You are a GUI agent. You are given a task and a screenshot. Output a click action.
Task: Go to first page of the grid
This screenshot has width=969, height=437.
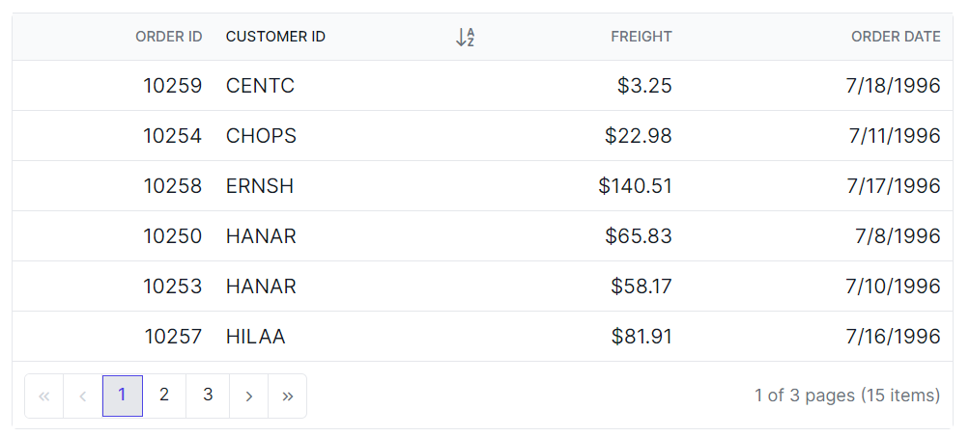click(43, 396)
